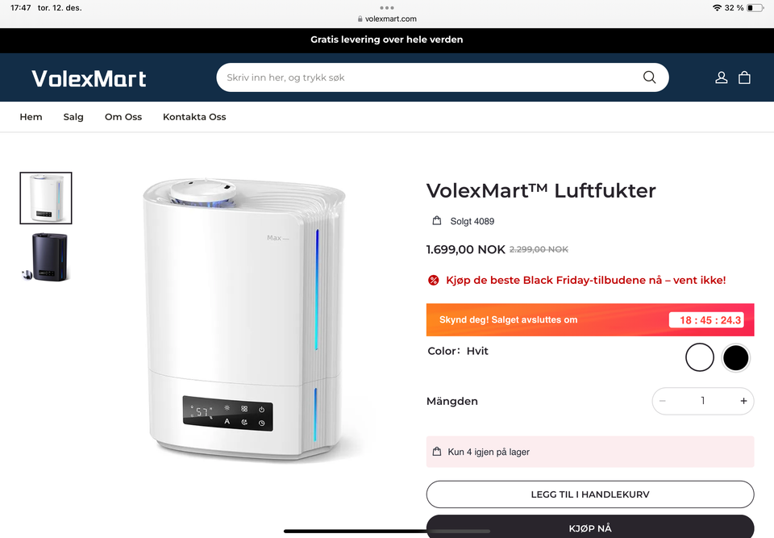Select the white color swatch
774x538 pixels.
[x=700, y=357]
